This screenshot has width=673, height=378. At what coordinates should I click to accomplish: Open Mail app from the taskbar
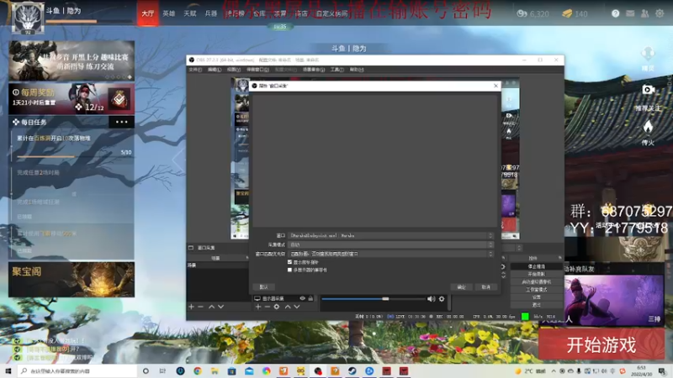click(x=249, y=371)
